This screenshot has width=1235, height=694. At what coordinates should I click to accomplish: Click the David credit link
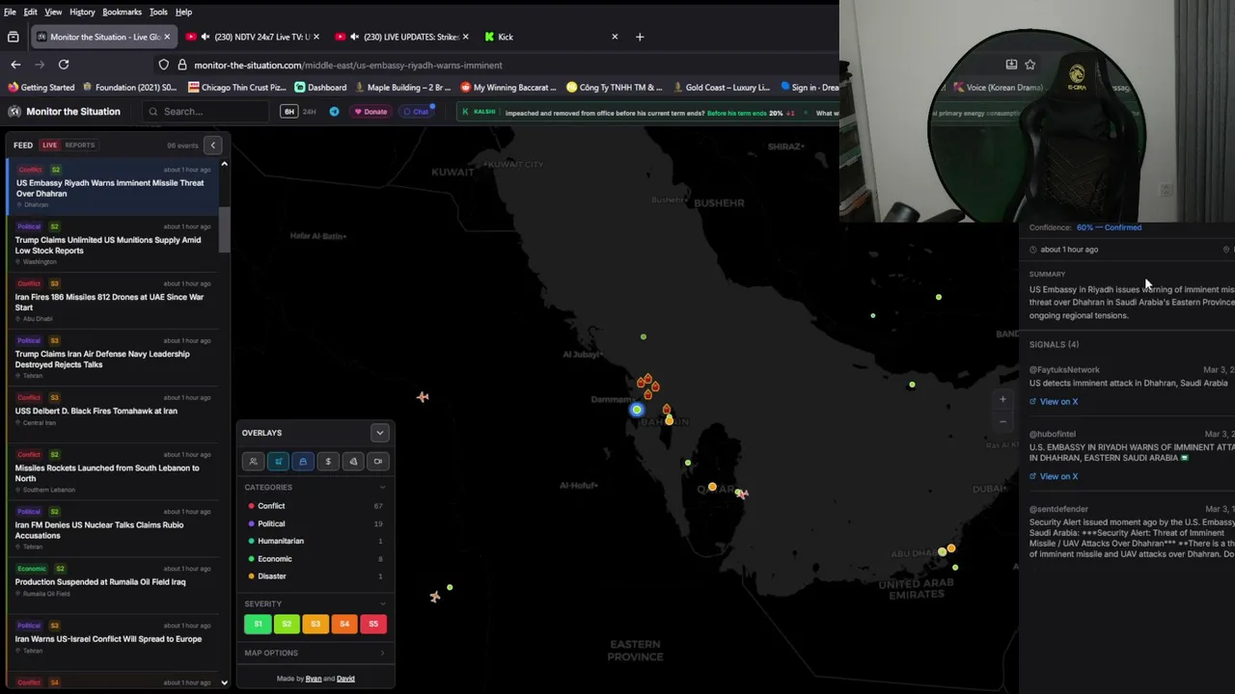[345, 679]
